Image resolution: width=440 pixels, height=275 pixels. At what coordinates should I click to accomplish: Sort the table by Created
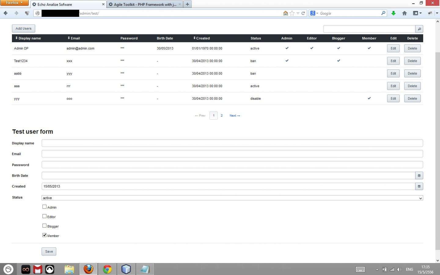point(201,38)
